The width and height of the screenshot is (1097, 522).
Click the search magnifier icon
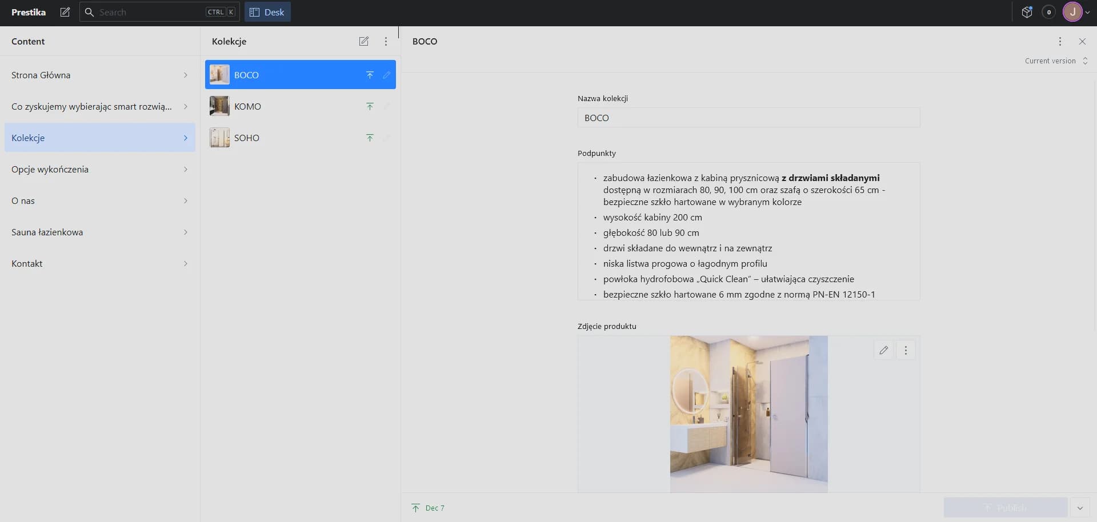click(89, 12)
